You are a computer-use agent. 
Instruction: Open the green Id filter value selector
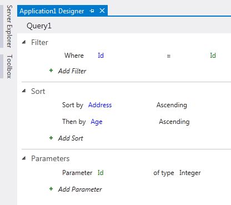(213, 56)
